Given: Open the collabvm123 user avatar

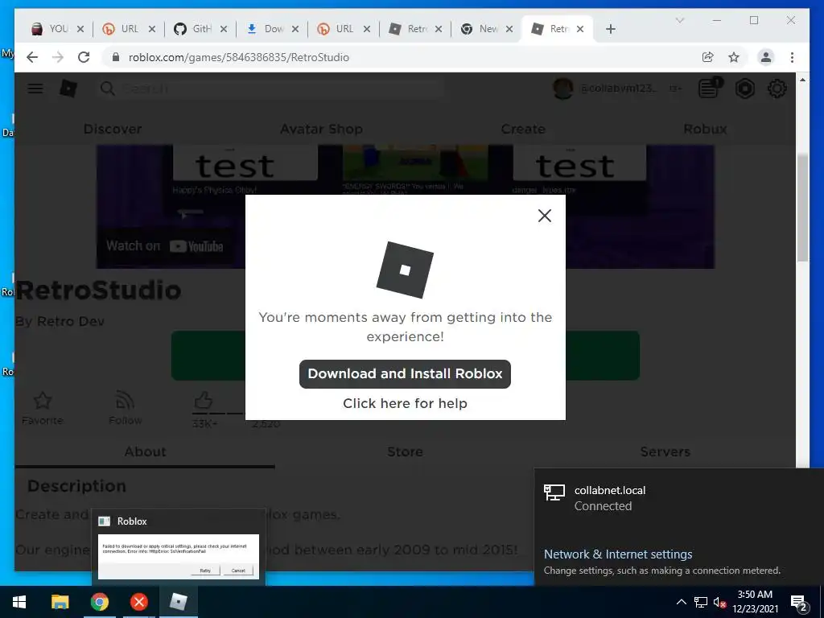Looking at the screenshot, I should point(562,89).
